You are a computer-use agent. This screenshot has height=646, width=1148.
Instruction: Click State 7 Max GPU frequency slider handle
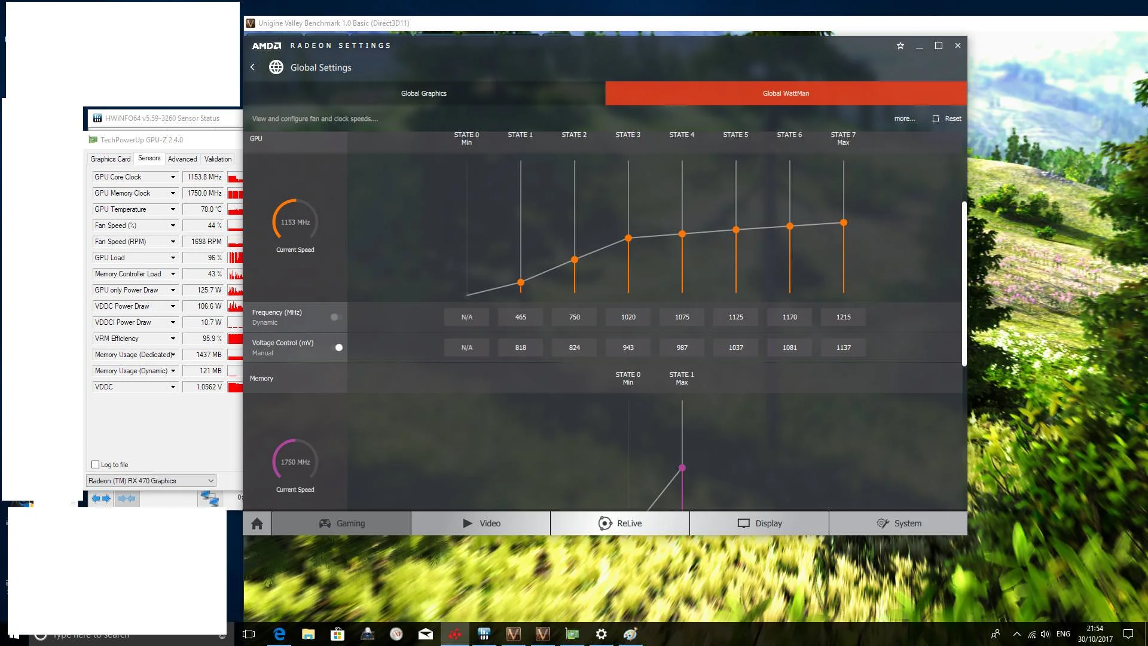click(844, 223)
